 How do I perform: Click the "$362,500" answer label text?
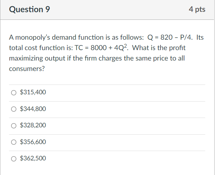pos(33,158)
